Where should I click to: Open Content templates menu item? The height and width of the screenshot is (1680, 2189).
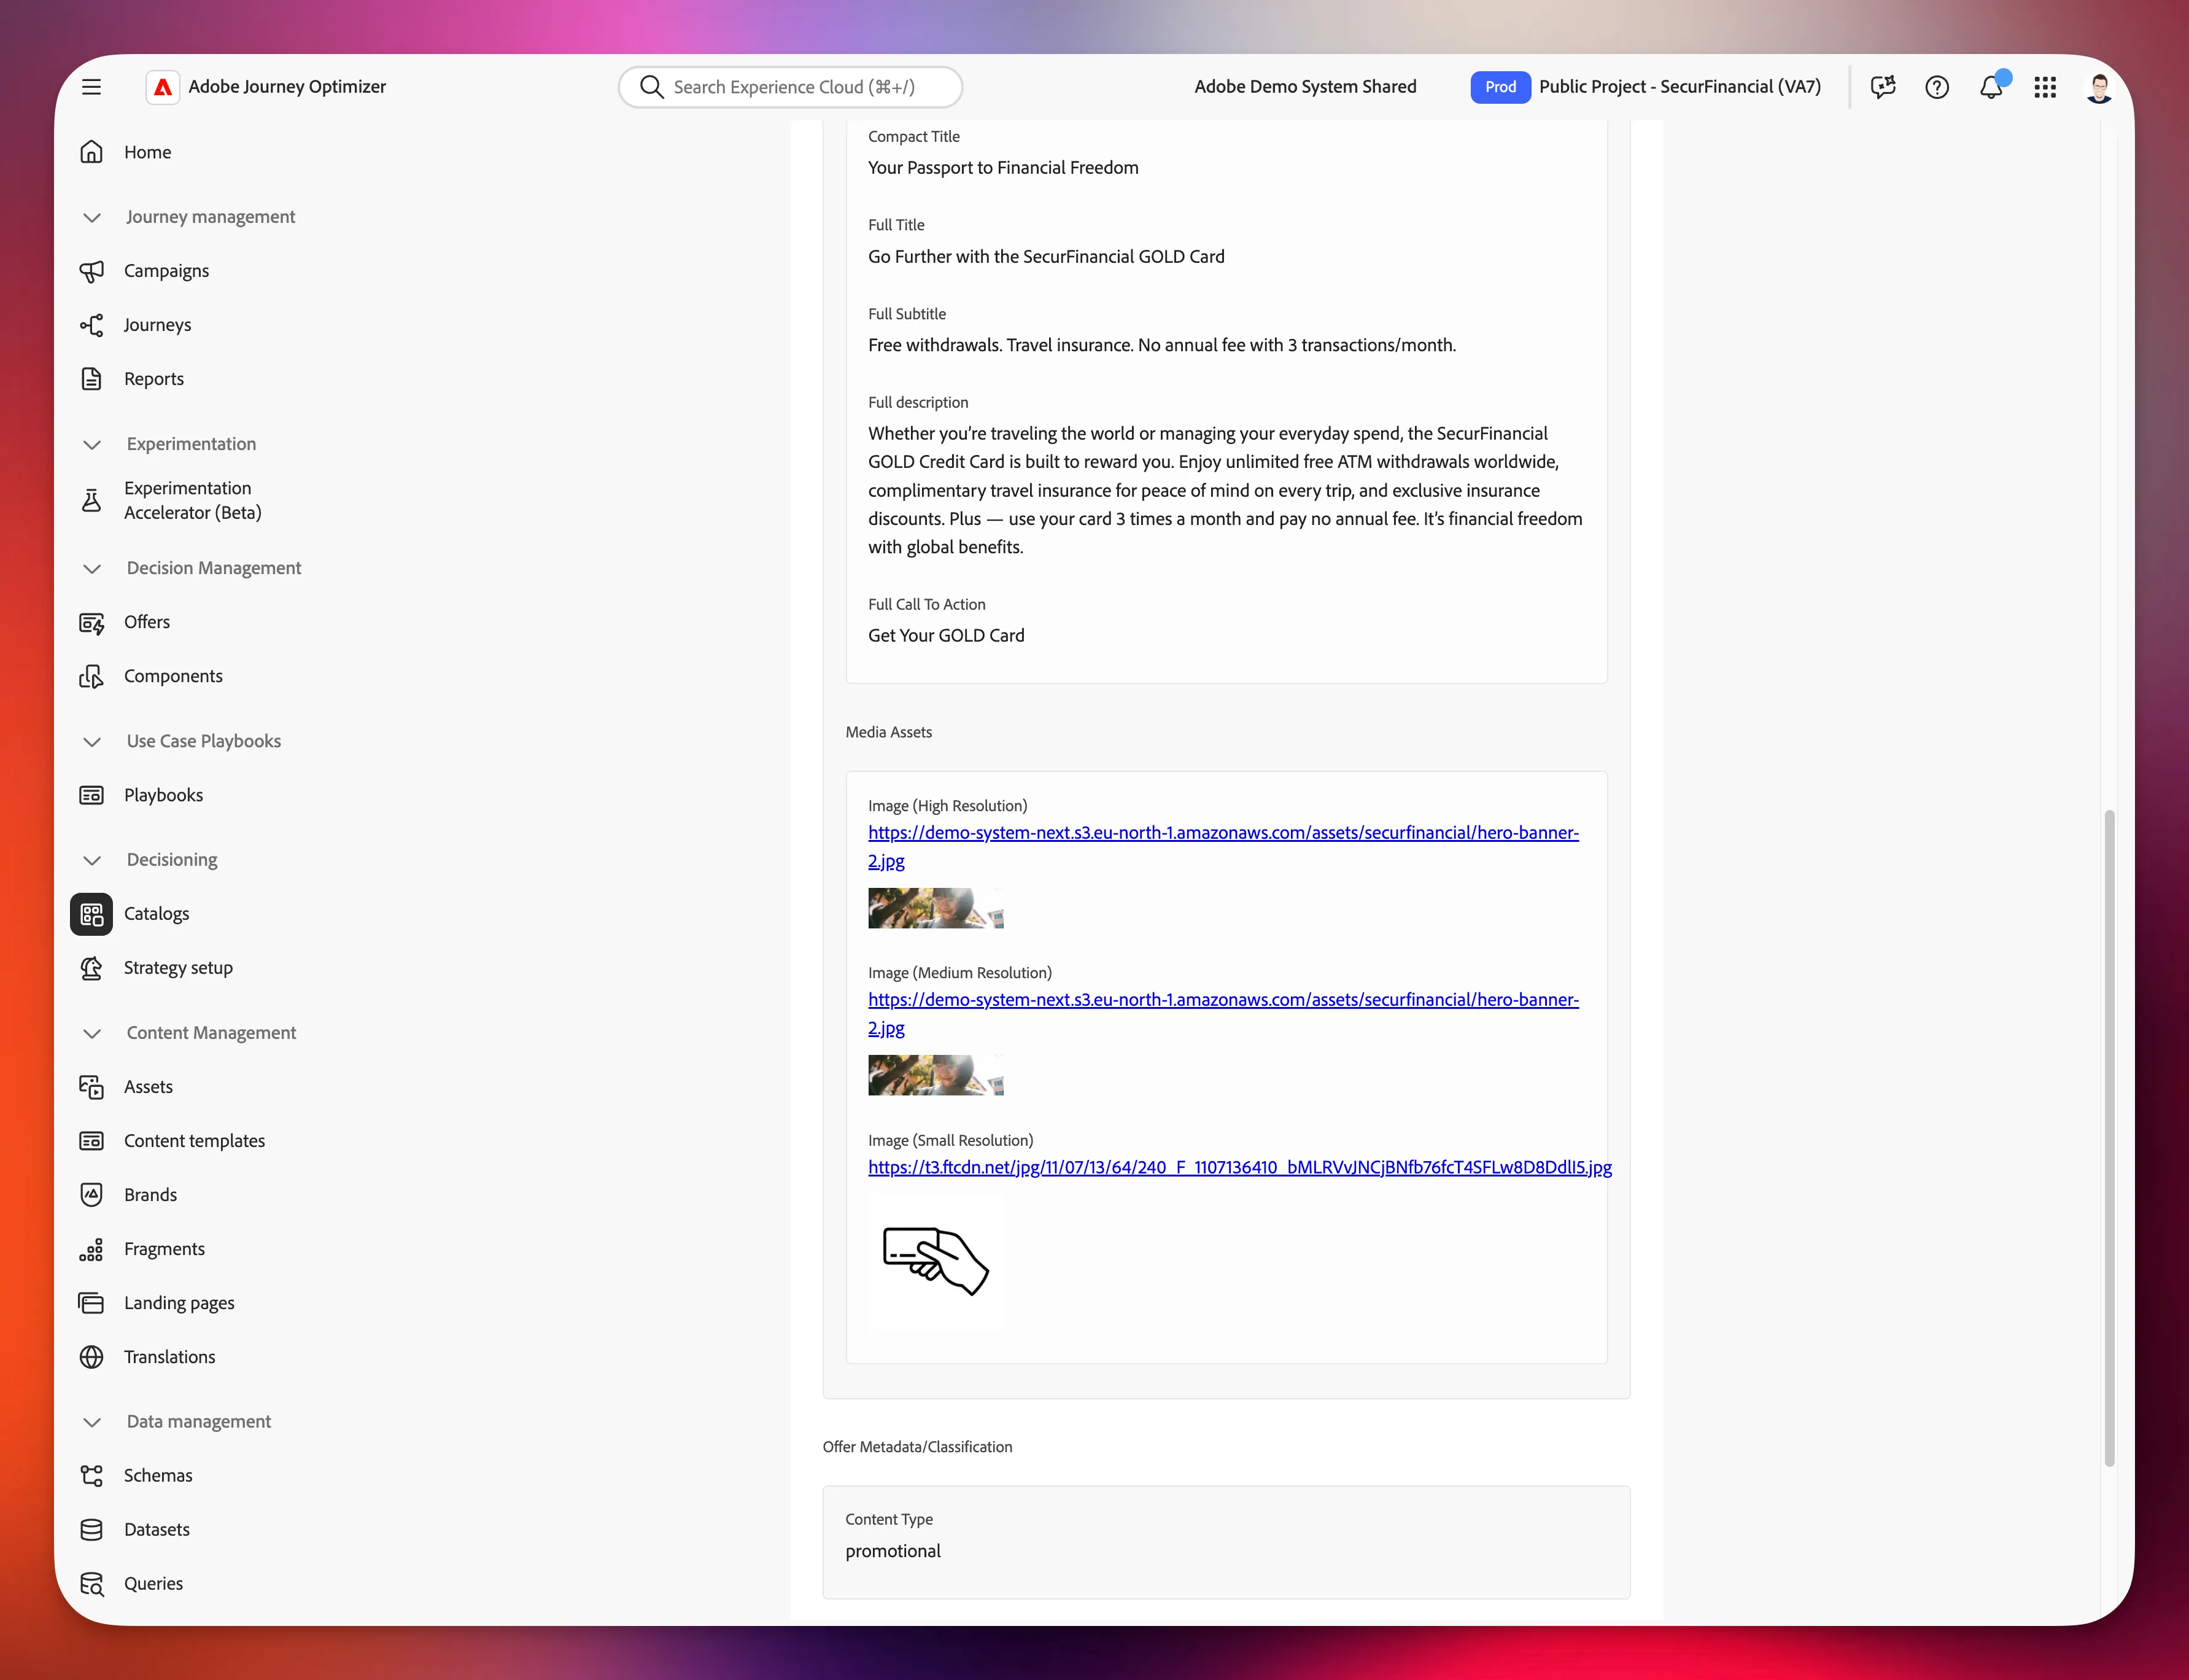(194, 1141)
